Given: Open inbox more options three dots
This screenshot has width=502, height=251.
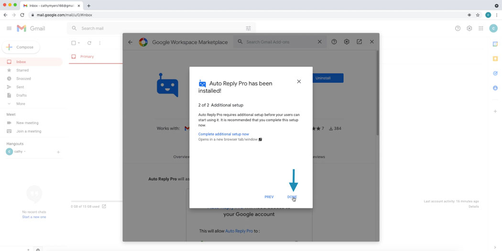Looking at the screenshot, I should pyautogui.click(x=100, y=43).
